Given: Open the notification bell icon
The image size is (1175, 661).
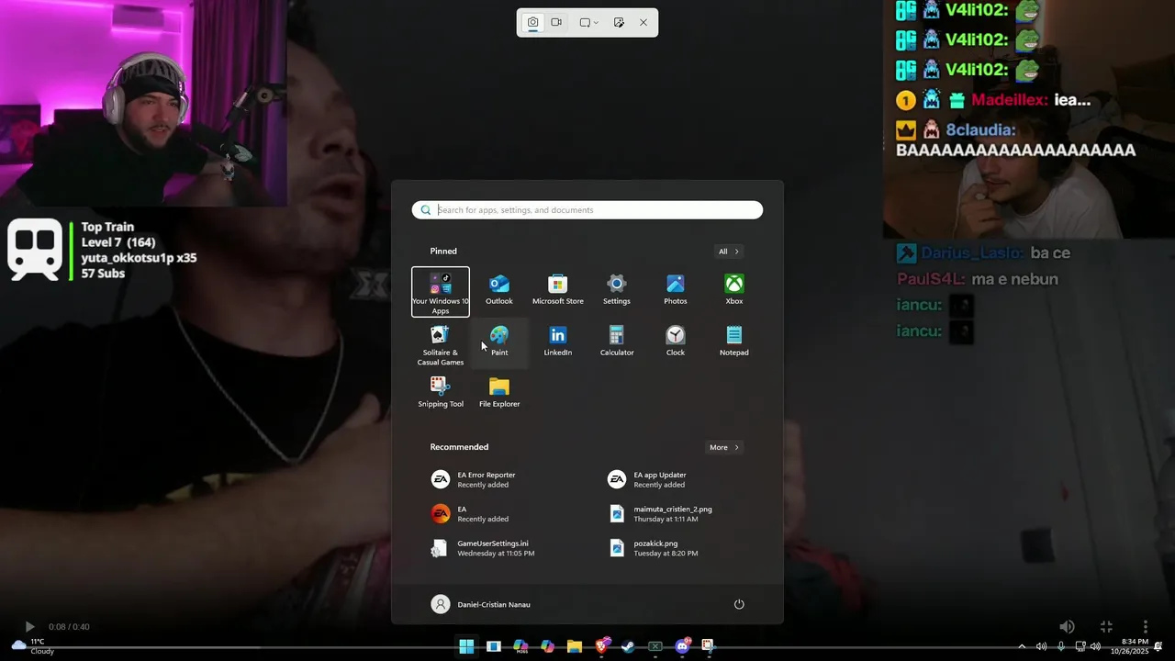Looking at the screenshot, I should [1158, 646].
